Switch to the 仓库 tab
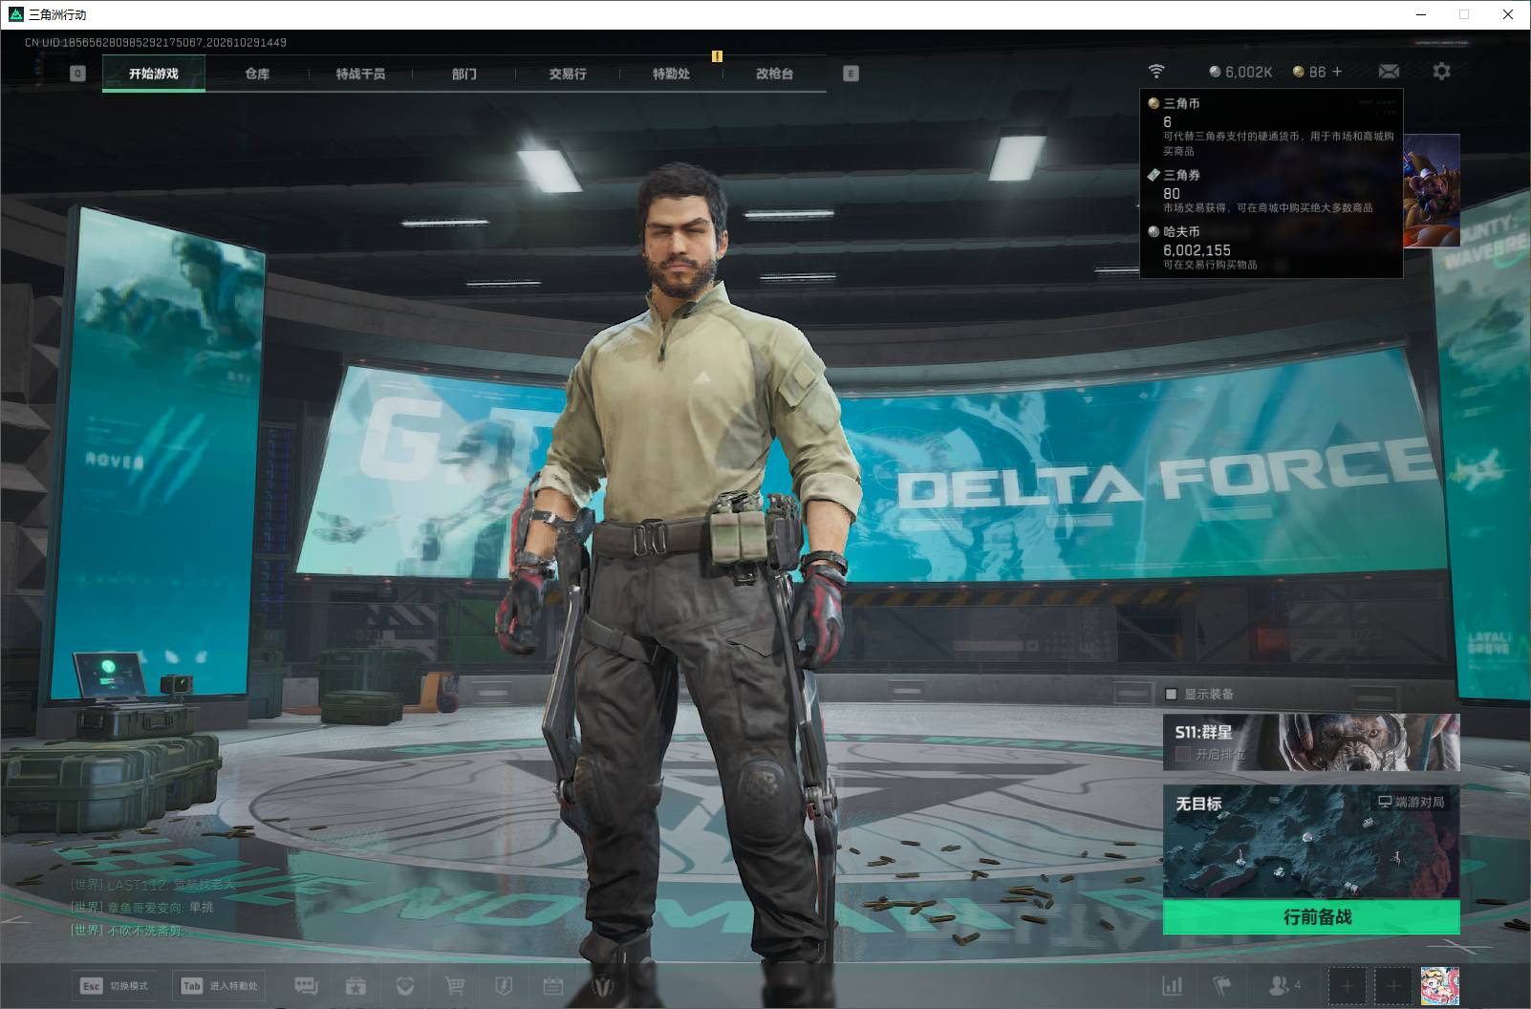The image size is (1531, 1009). click(257, 74)
